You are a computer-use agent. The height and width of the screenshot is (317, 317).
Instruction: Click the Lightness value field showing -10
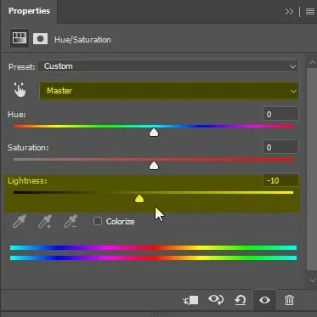[x=280, y=180]
